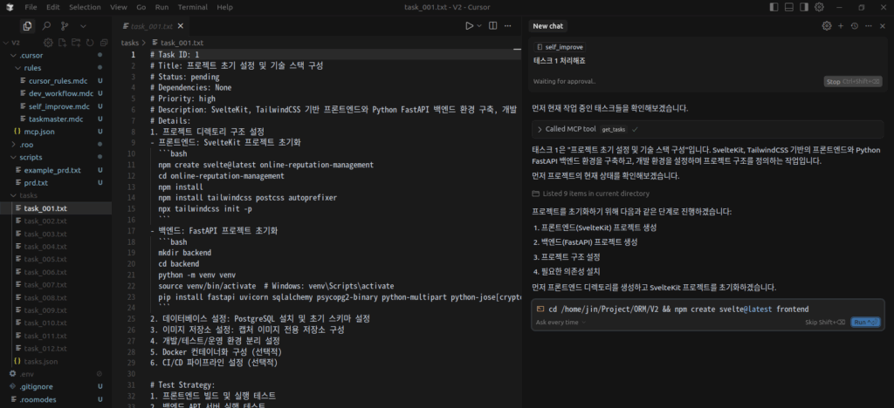This screenshot has width=894, height=408.
Task: Open taskmaster.mdc file
Action: click(x=56, y=119)
